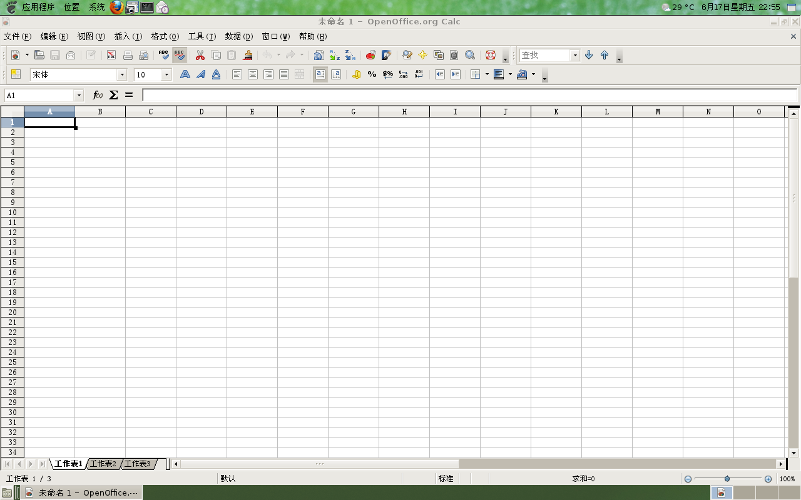The height and width of the screenshot is (500, 801).
Task: Open the font size 10 dropdown
Action: 166,75
